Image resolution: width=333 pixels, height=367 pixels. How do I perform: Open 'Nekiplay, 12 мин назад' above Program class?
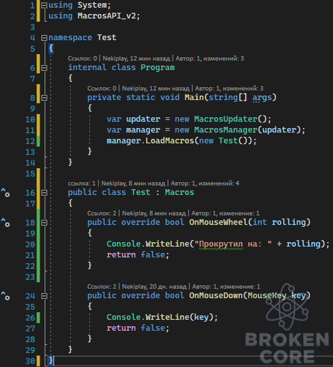click(x=136, y=58)
